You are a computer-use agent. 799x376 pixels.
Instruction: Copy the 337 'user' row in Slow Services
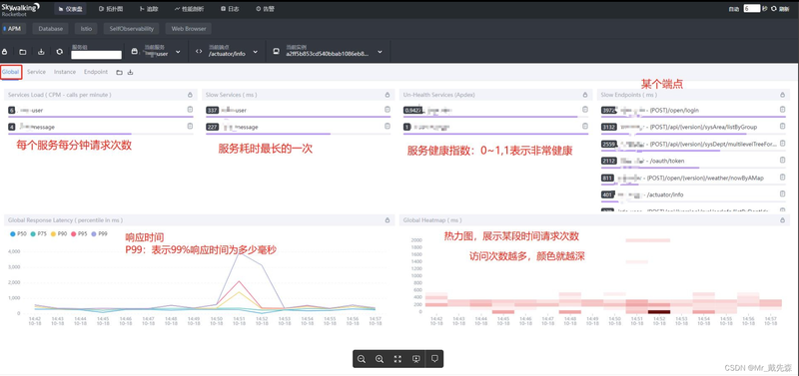click(388, 110)
